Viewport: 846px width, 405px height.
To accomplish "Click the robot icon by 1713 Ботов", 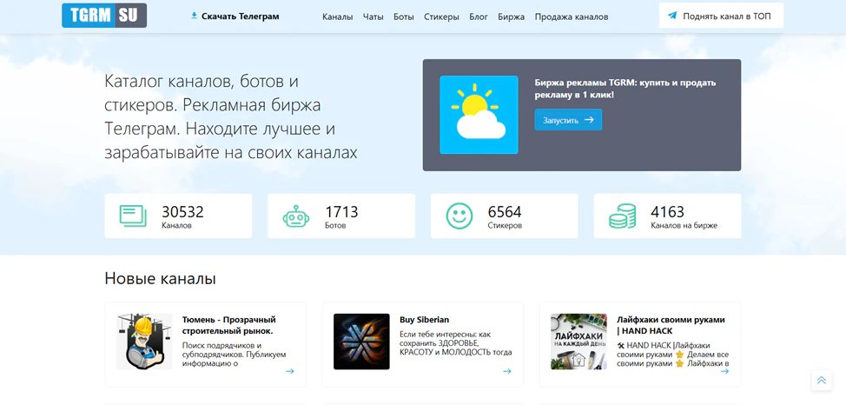I will coord(295,216).
